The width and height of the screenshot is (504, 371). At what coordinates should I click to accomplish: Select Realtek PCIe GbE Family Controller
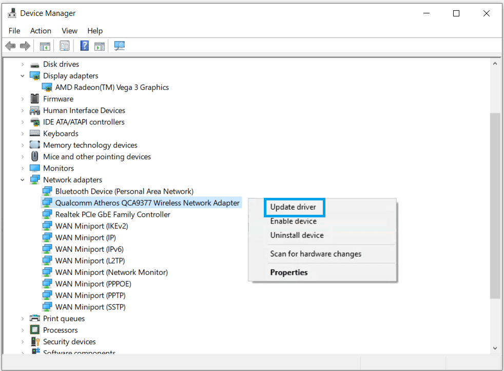click(112, 214)
